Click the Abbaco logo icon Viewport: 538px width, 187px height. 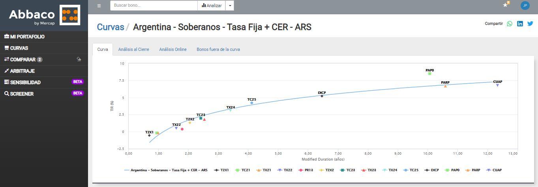coord(70,15)
